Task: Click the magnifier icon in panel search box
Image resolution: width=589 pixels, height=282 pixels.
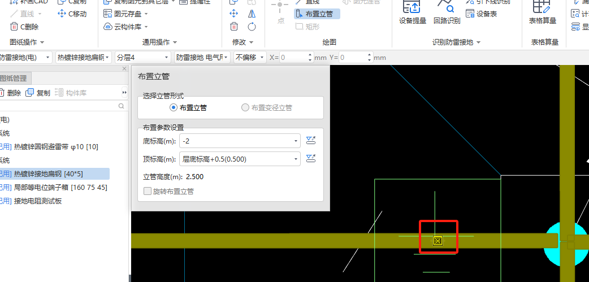Action: [122, 106]
